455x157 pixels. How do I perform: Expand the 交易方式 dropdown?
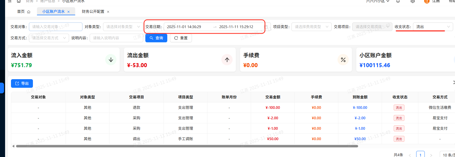(x=49, y=38)
